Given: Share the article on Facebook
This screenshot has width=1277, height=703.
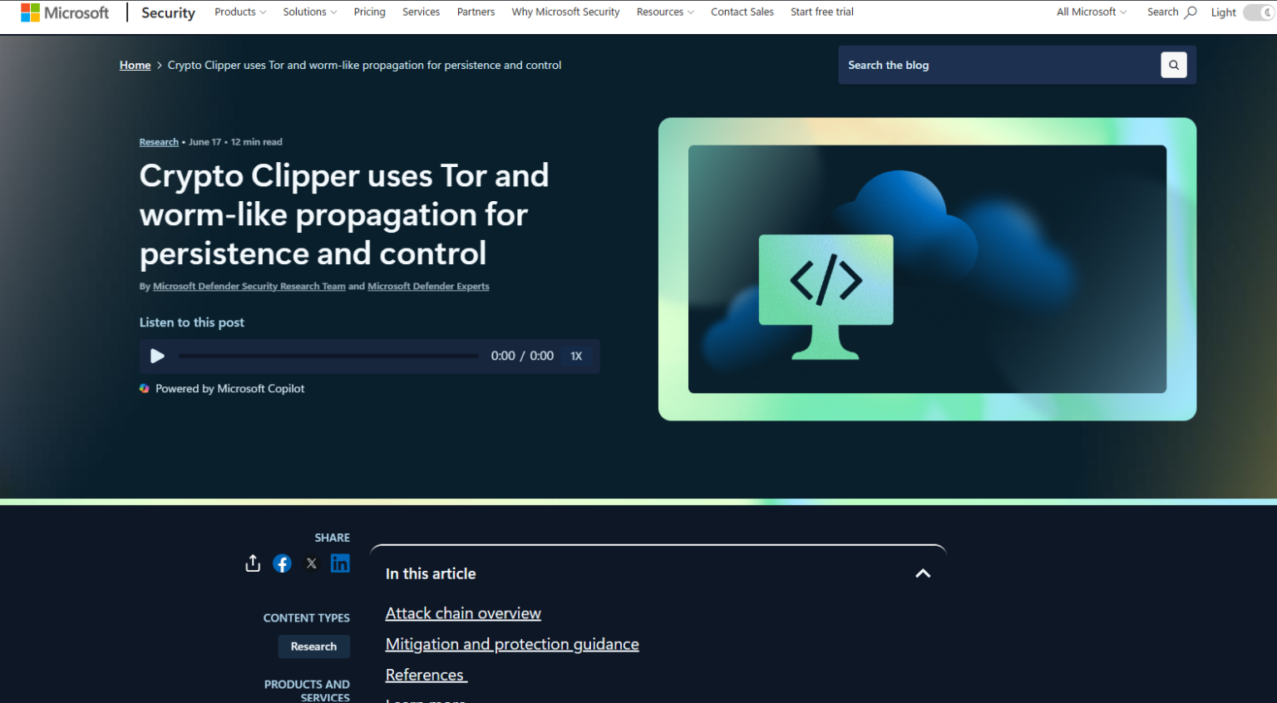Looking at the screenshot, I should pyautogui.click(x=283, y=563).
